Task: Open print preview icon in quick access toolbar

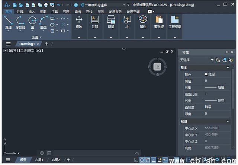Action: 52,5
